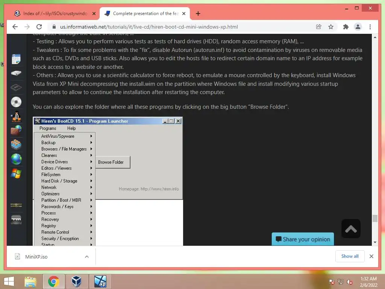Screen dimensions: 385x289
Task: Click the blue stacked blocks virtualization icon
Action: 16,144
